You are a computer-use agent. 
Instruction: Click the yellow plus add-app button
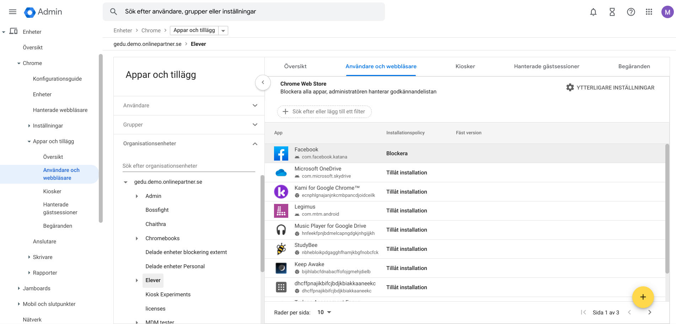643,297
